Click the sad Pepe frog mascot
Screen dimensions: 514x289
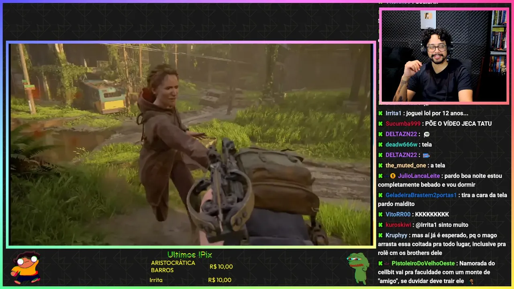point(357,269)
